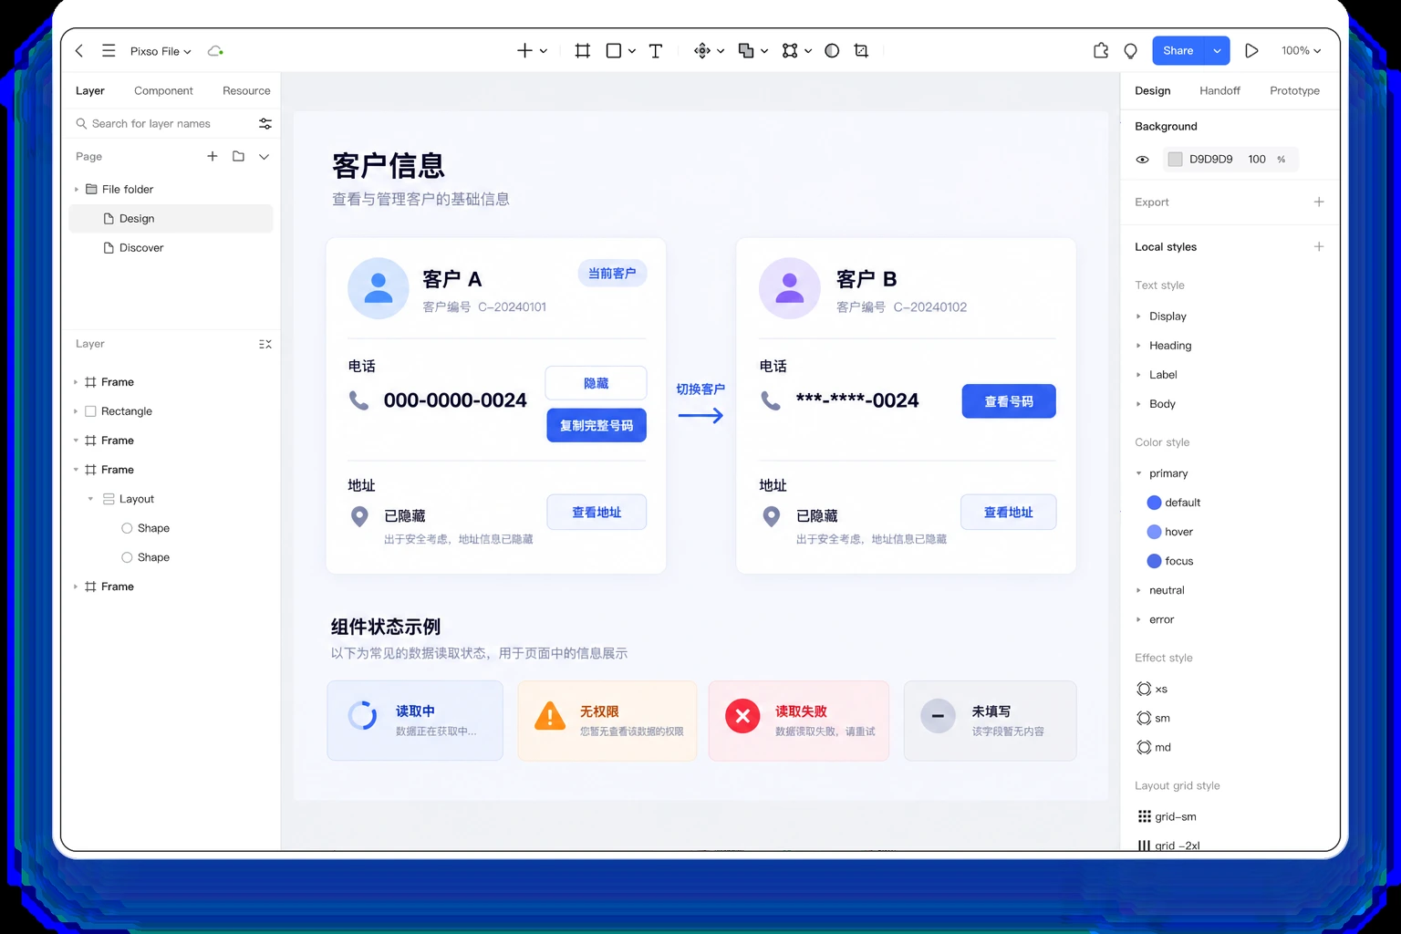Collapse the Page list chevron
This screenshot has height=934, width=1401.
tap(264, 157)
